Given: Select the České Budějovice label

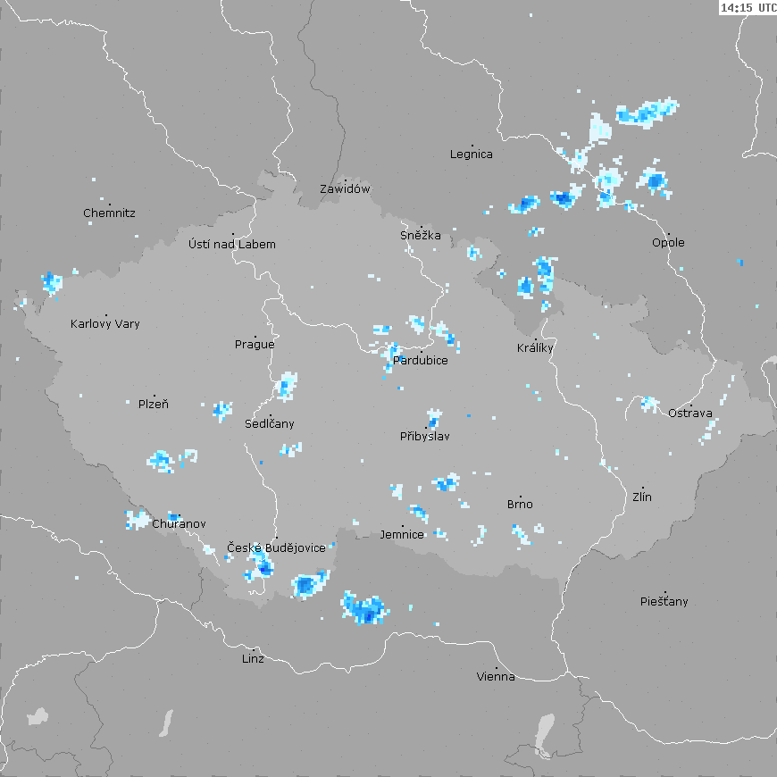Looking at the screenshot, I should click(x=276, y=548).
